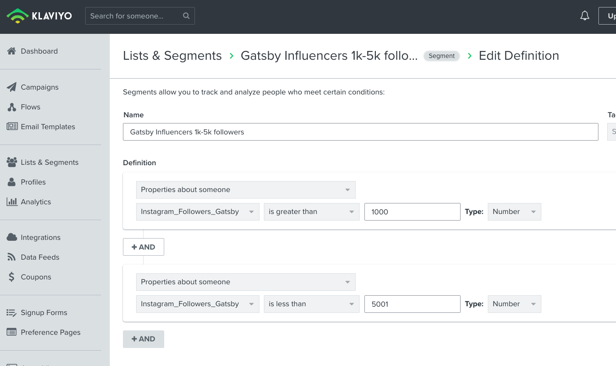616x366 pixels.
Task: Click the Definition label
Action: coord(140,163)
